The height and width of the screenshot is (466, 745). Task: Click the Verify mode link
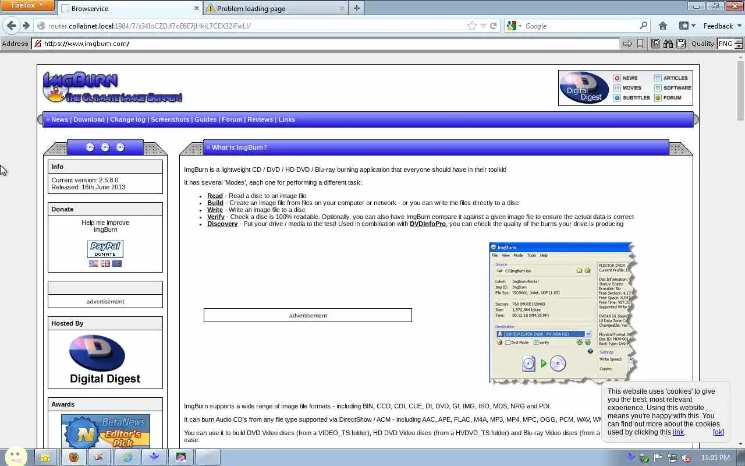pos(216,217)
